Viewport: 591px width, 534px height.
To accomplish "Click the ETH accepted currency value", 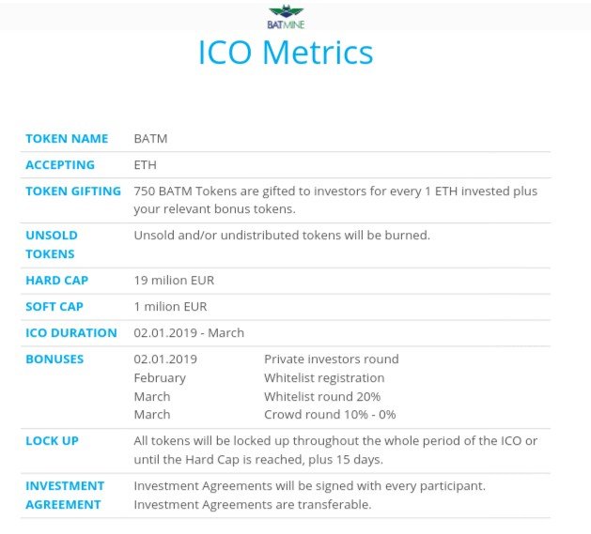I will (145, 165).
